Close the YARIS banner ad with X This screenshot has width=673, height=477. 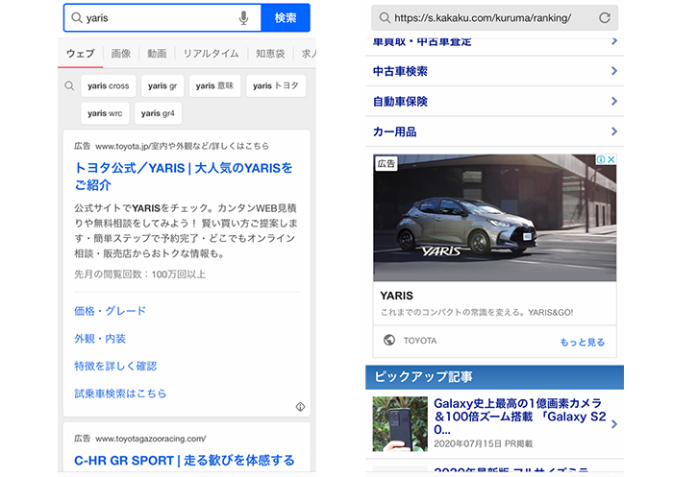(611, 159)
